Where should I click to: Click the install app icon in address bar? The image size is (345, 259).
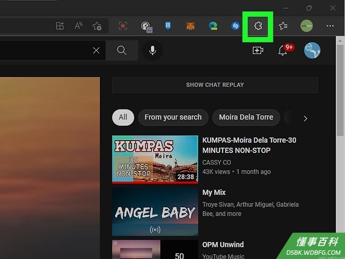coord(60,26)
